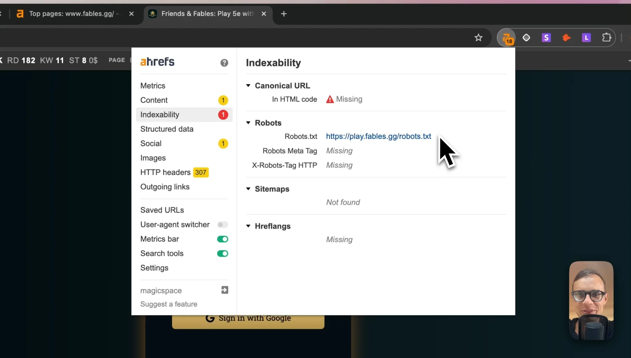Viewport: 631px width, 358px height.
Task: Disable the Search tools switch
Action: 223,254
